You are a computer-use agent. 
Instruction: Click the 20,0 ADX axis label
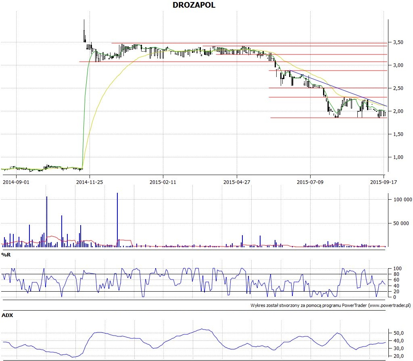pos(398,356)
